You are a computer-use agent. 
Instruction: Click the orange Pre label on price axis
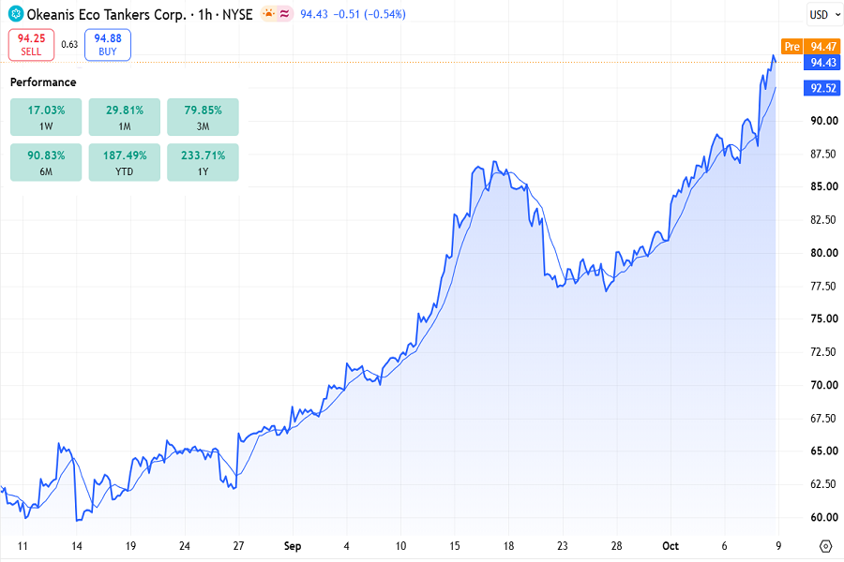click(791, 47)
